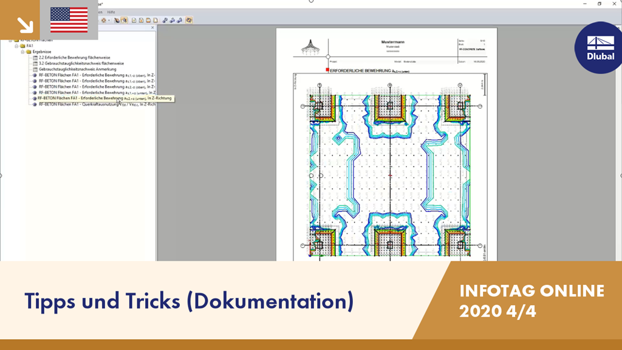The width and height of the screenshot is (622, 350).
Task: Open dropdown arrow beside orange target icon
Action: (109, 20)
